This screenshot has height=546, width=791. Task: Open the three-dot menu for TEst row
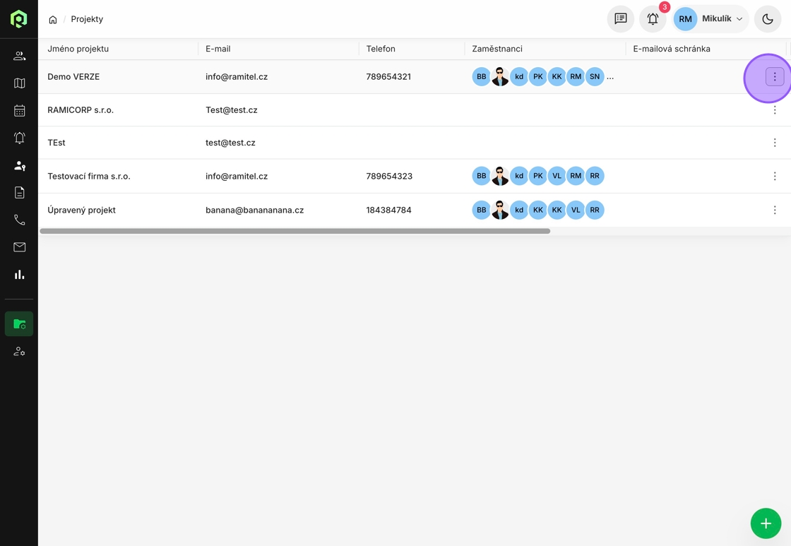pyautogui.click(x=775, y=143)
